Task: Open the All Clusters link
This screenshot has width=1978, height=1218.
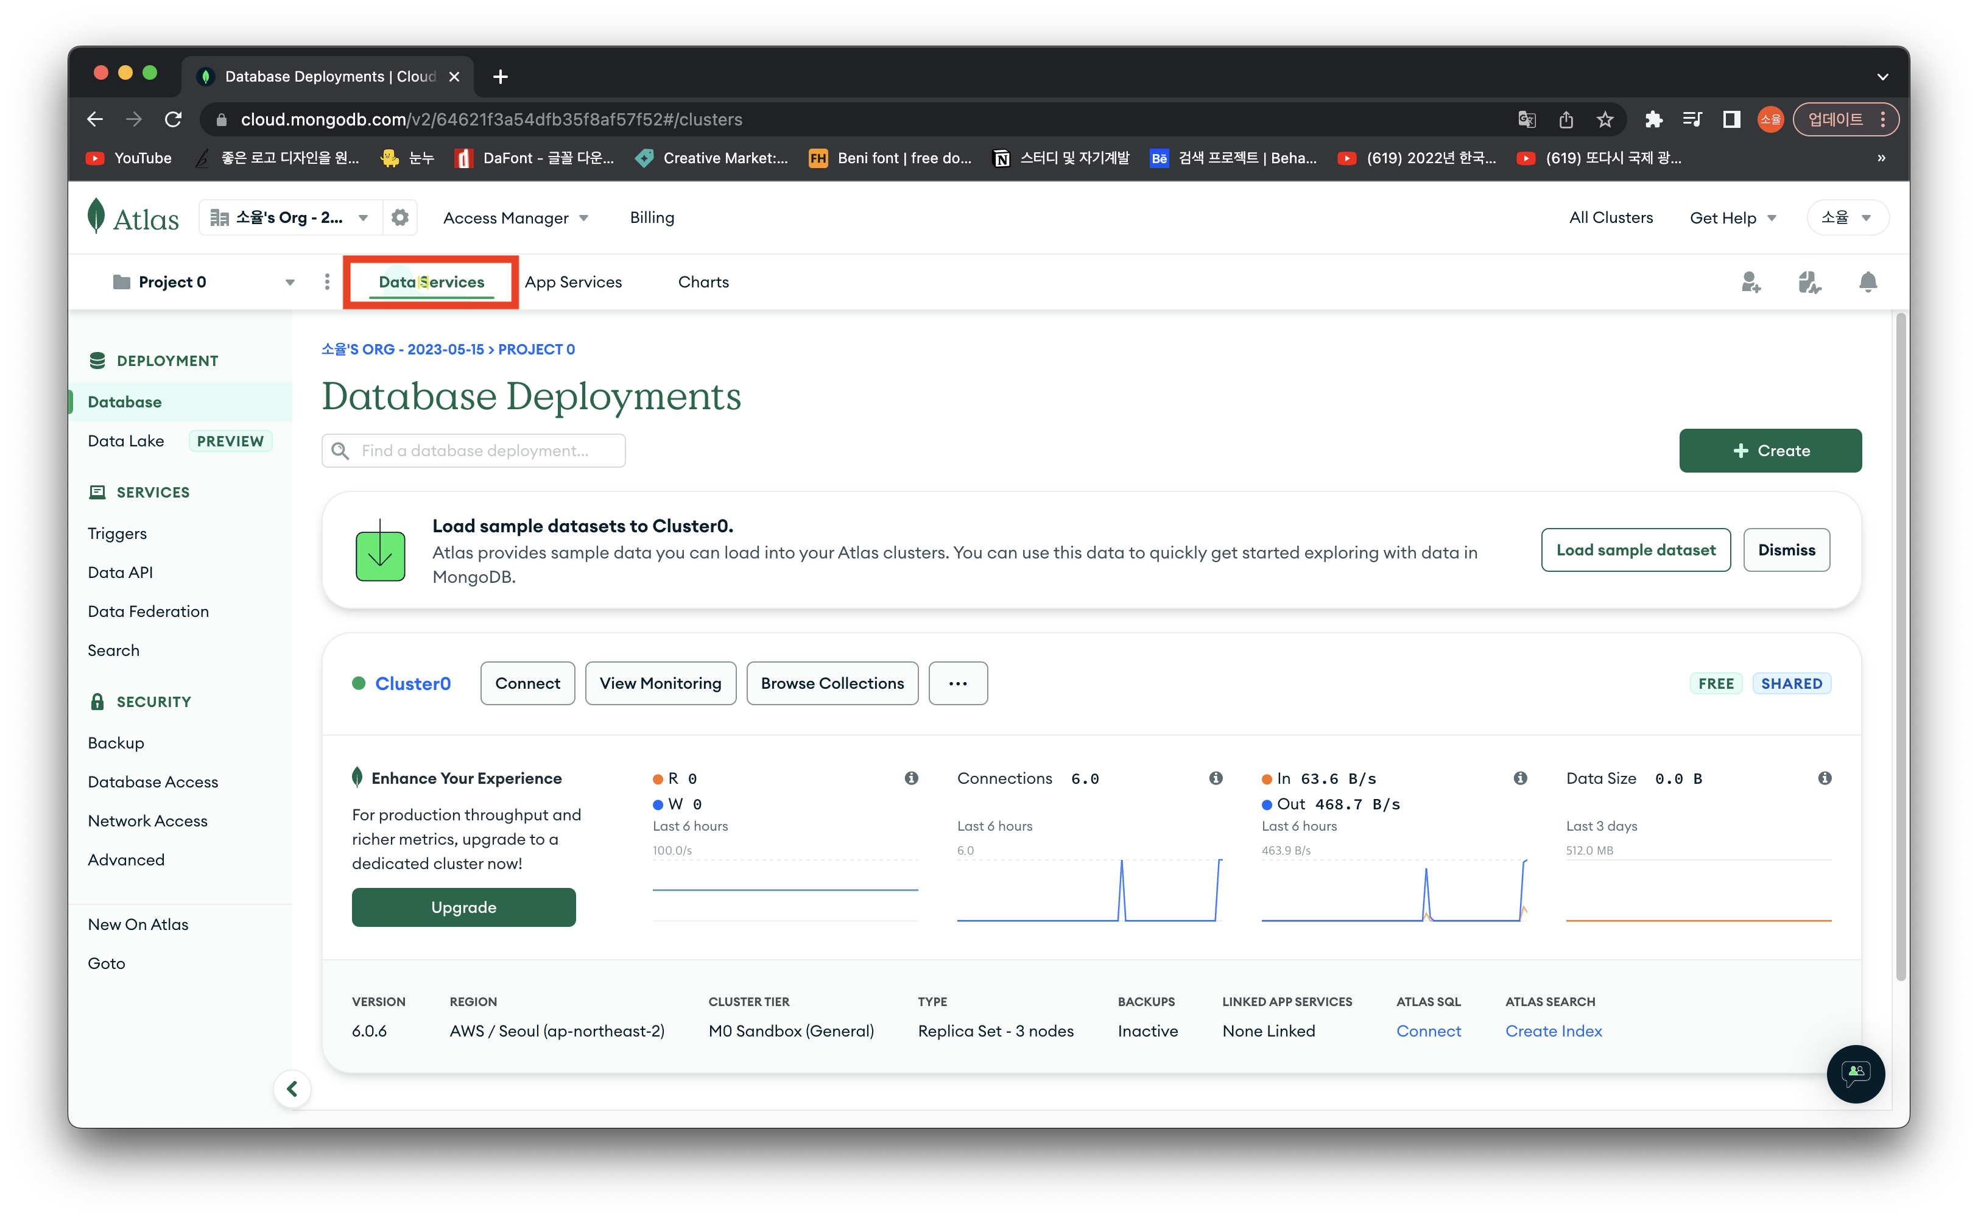Action: click(x=1611, y=217)
